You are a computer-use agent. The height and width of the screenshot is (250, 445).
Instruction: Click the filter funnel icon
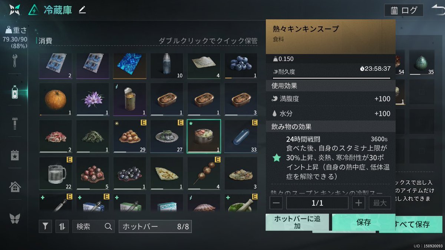tap(45, 226)
